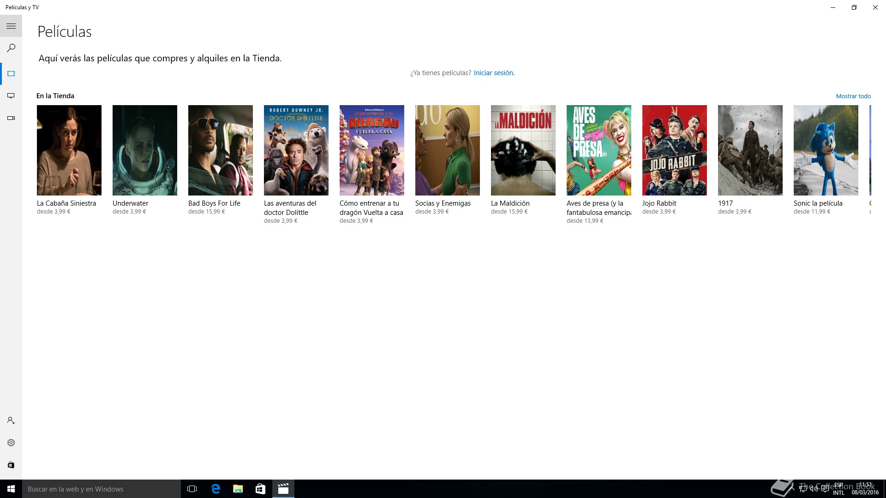The width and height of the screenshot is (886, 498).
Task: Open Aves de presa poster
Action: (x=599, y=150)
